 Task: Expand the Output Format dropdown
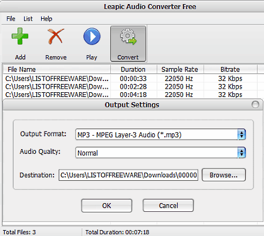point(242,134)
